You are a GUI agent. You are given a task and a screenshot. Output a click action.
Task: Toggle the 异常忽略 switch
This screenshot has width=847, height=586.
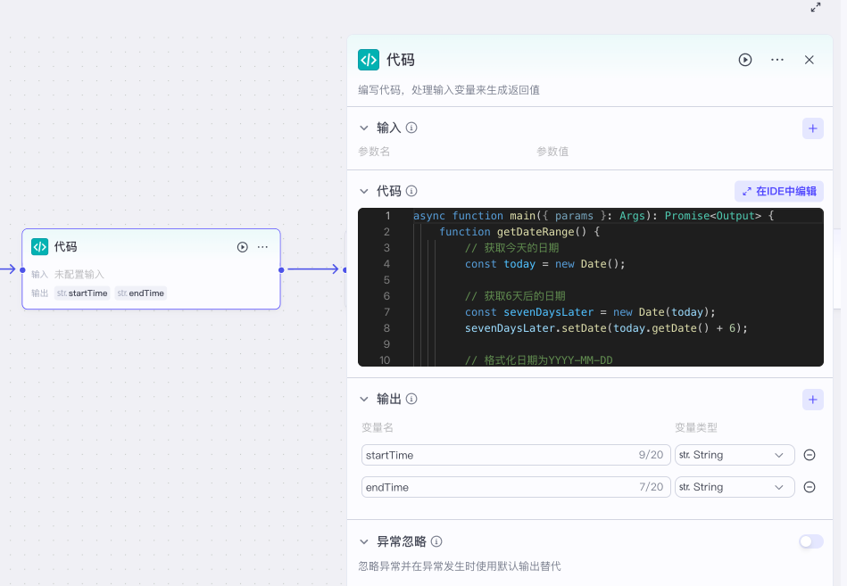(x=810, y=541)
